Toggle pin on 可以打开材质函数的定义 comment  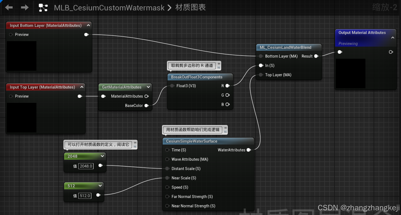(x=135, y=143)
